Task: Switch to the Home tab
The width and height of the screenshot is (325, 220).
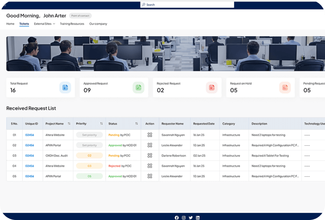Action: (x=10, y=24)
